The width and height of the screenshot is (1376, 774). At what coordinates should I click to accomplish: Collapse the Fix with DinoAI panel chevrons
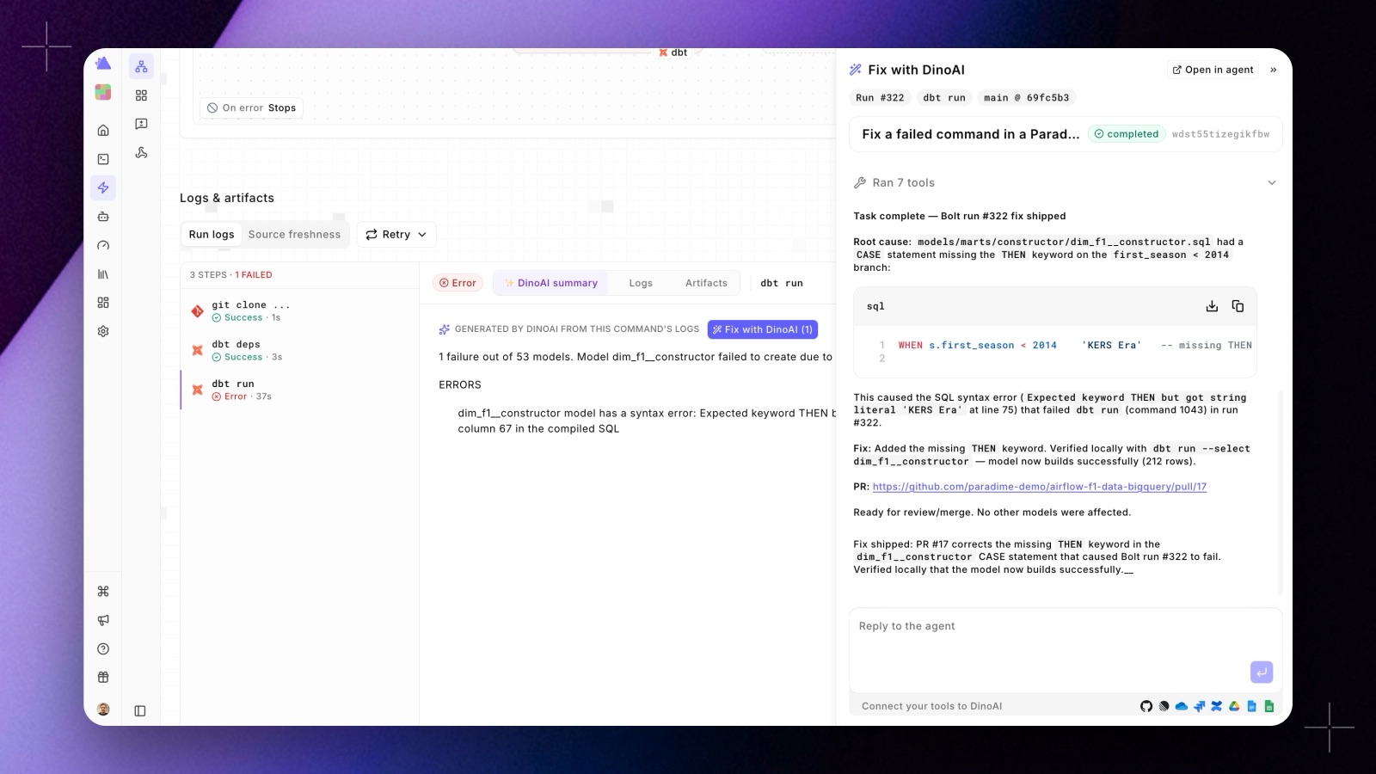(x=1274, y=70)
